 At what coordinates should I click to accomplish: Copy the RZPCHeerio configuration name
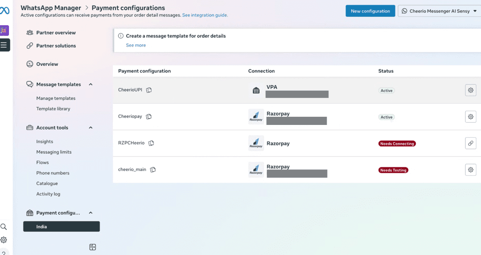tap(151, 143)
